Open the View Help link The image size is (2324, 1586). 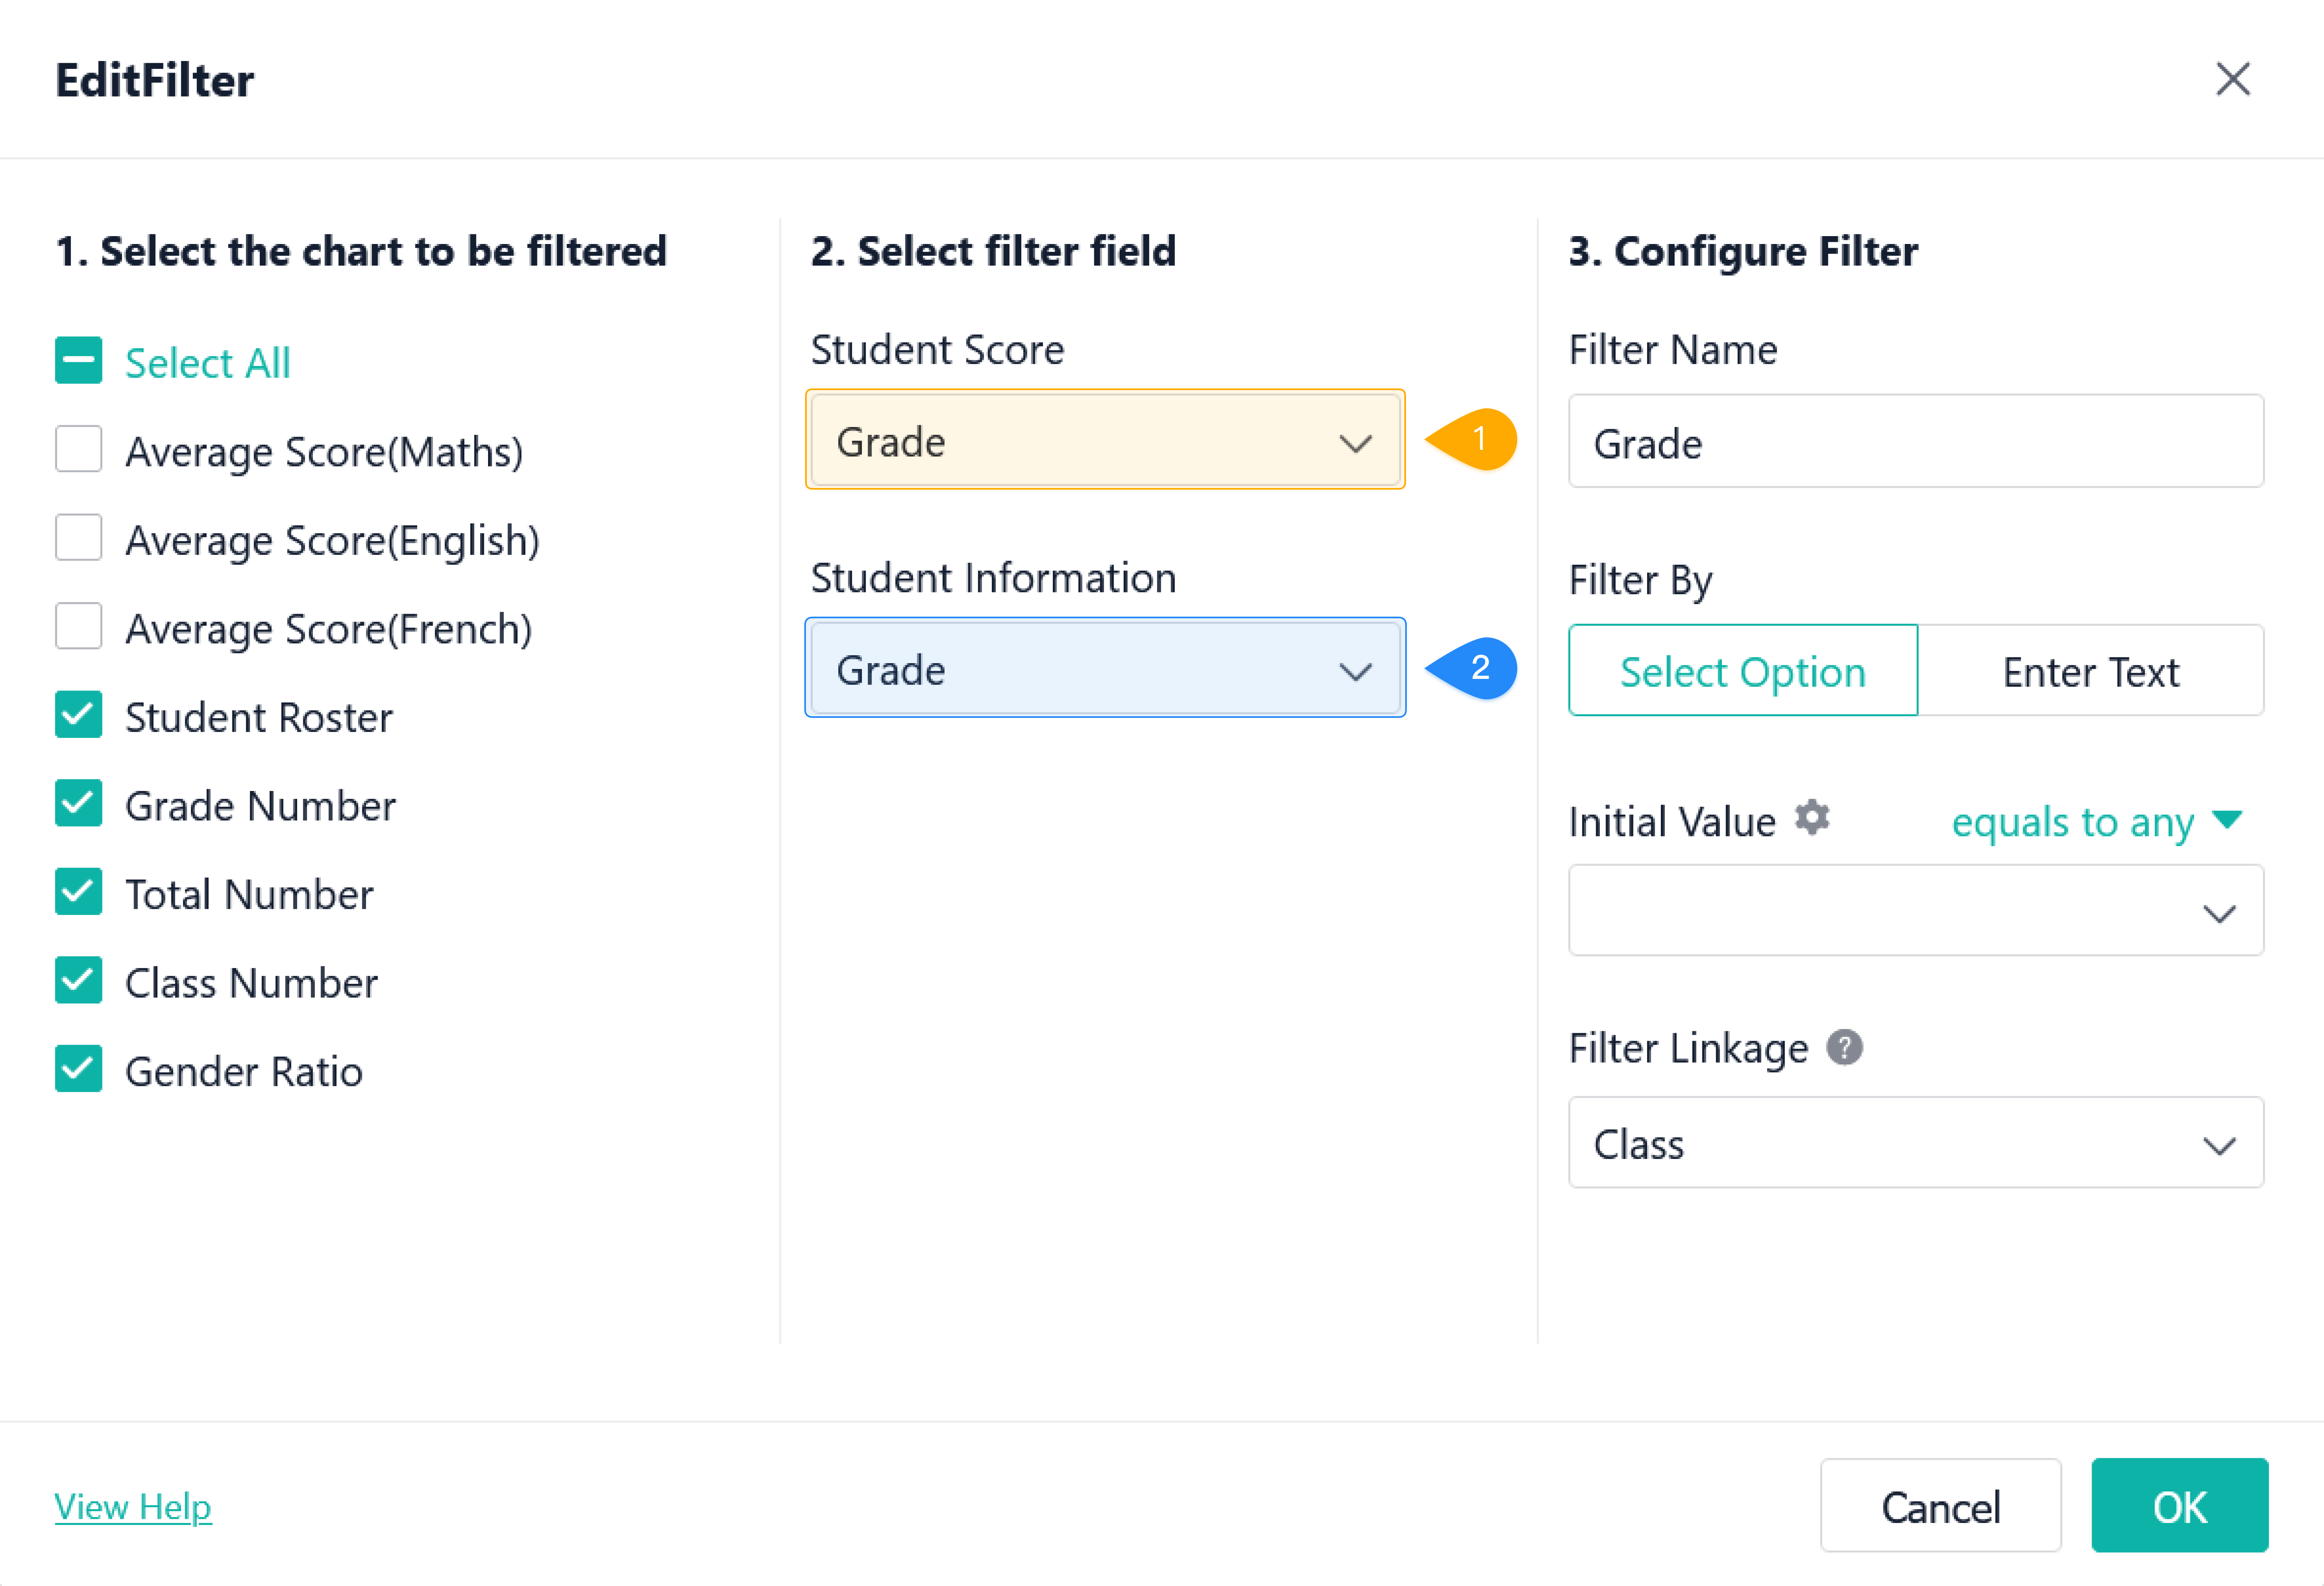133,1506
